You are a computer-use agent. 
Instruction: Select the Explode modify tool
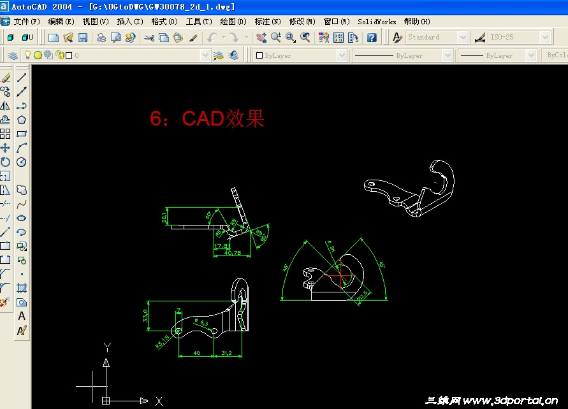coord(4,302)
